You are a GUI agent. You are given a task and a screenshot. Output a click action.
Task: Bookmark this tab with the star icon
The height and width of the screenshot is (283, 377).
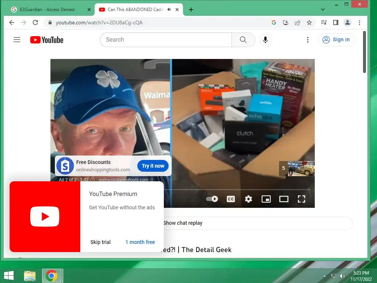[309, 22]
